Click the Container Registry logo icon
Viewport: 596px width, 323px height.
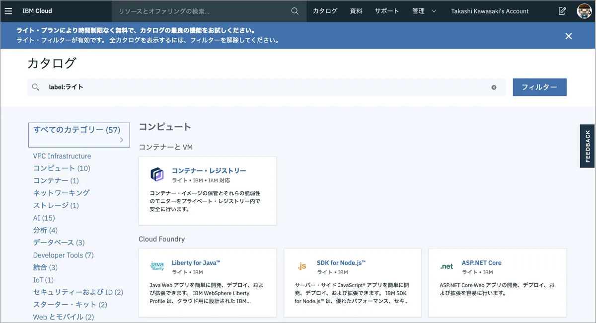pyautogui.click(x=157, y=174)
